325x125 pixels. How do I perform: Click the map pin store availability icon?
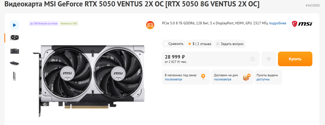pyautogui.click(x=203, y=77)
